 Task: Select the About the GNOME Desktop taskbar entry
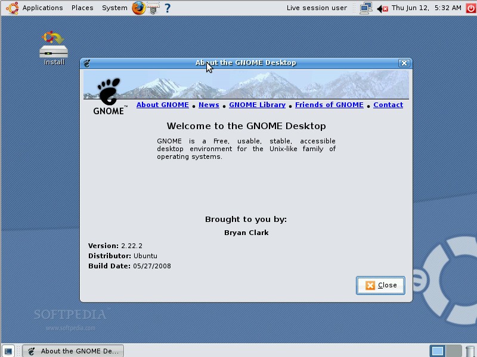tap(73, 350)
